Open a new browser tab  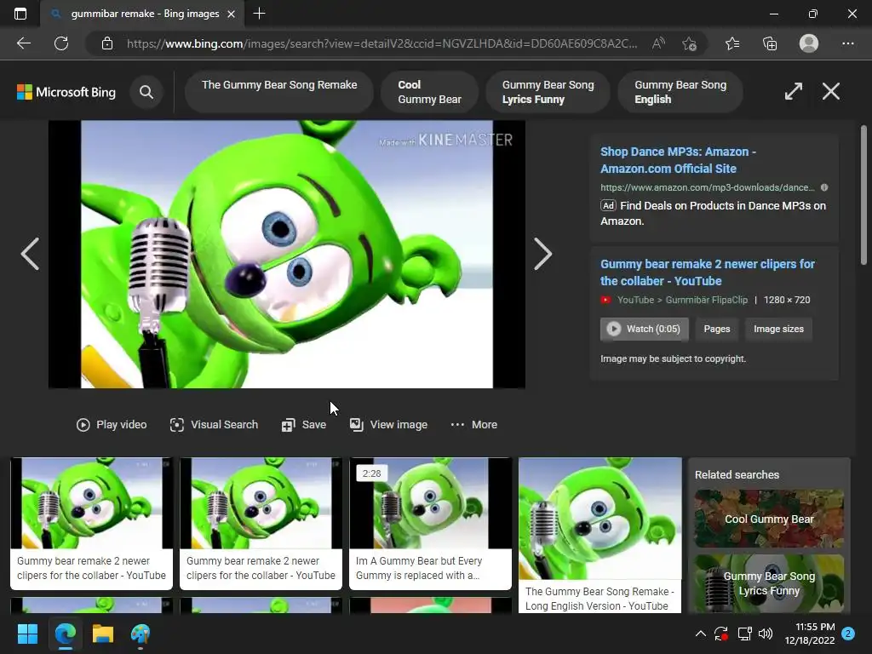click(259, 14)
